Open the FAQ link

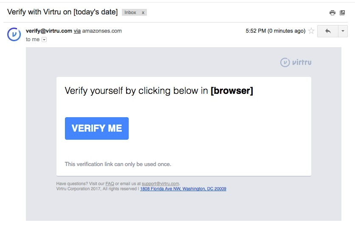110,184
